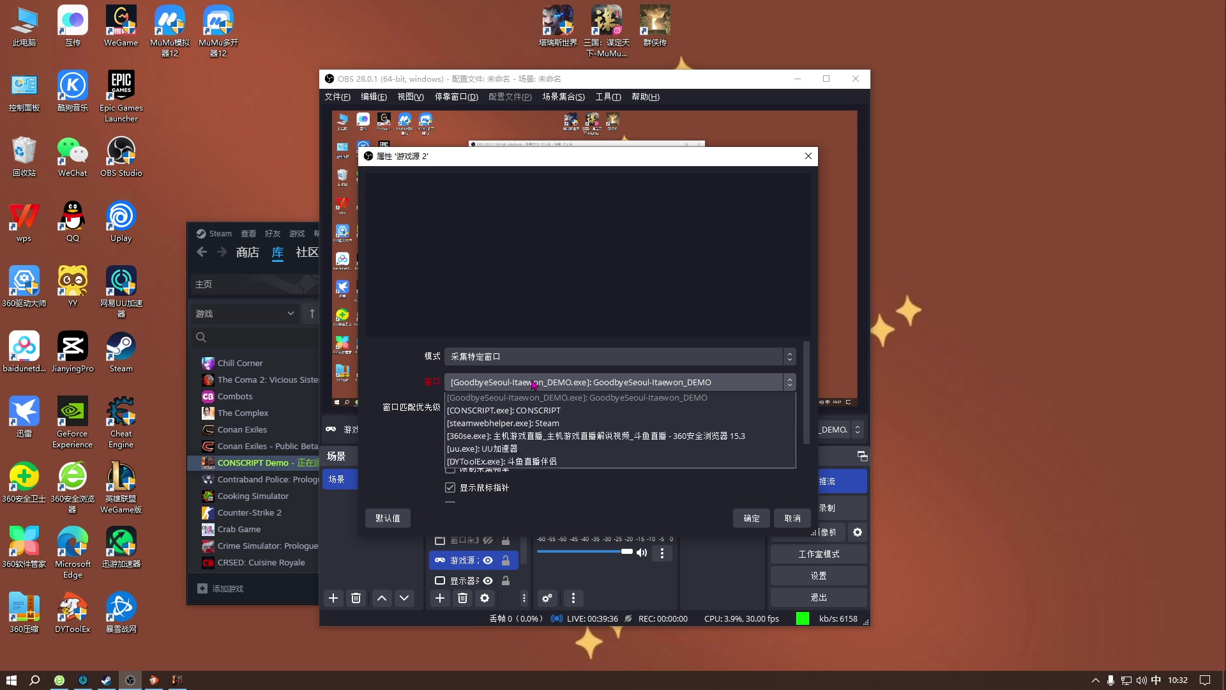The width and height of the screenshot is (1226, 690).
Task: Remove the selected OBS source
Action: point(463,598)
